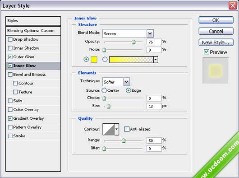Click the New Style... button
The image size is (239, 178).
coord(216,42)
